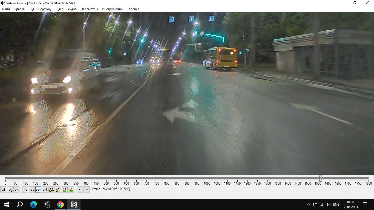Image resolution: width=374 pixels, height=210 pixels.
Task: Click the Play output preview button
Action: 16,189
